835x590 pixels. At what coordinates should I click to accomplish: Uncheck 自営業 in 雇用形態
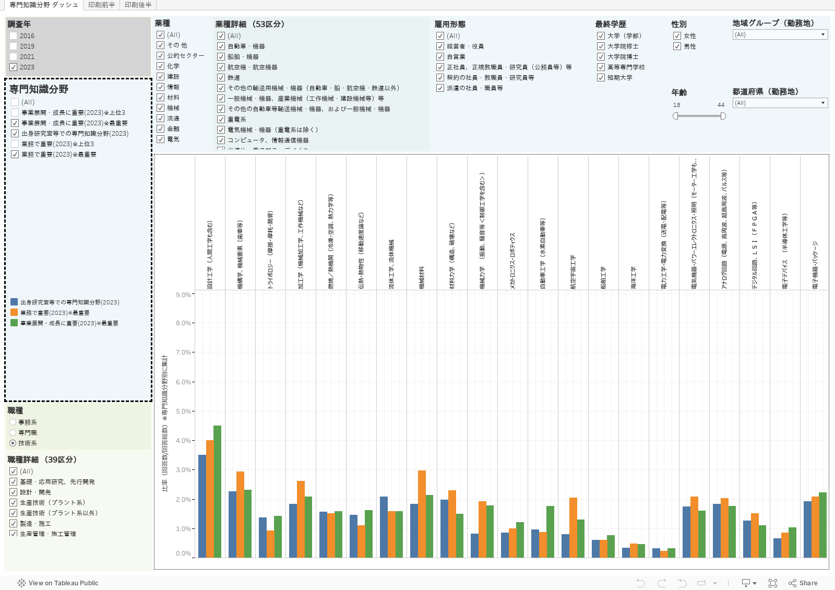(440, 57)
